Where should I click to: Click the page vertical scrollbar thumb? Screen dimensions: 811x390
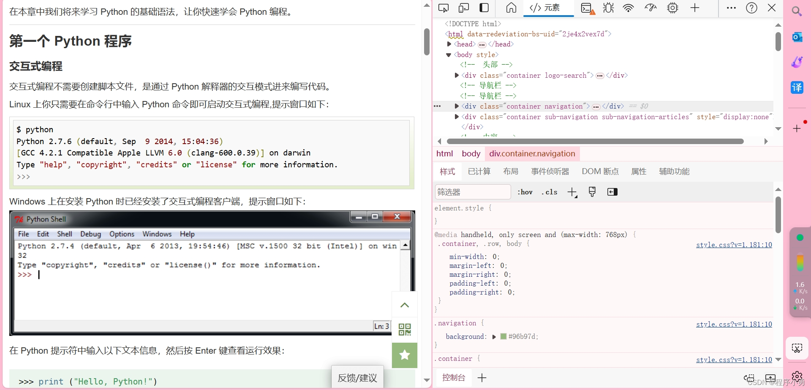(427, 42)
